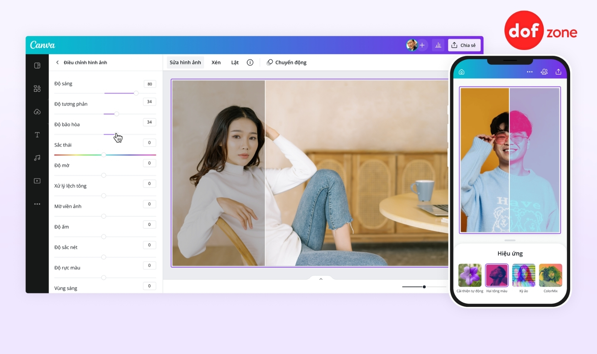The image size is (597, 354).
Task: Click the Độ bão hòa value field
Action: [x=150, y=122]
